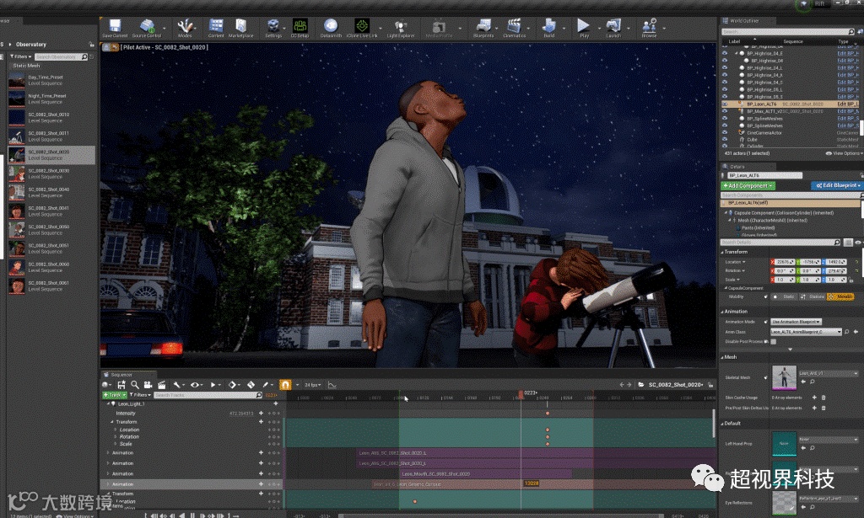Click the World Outliner search field
Viewport: 864px width, 518px height.
point(788,31)
